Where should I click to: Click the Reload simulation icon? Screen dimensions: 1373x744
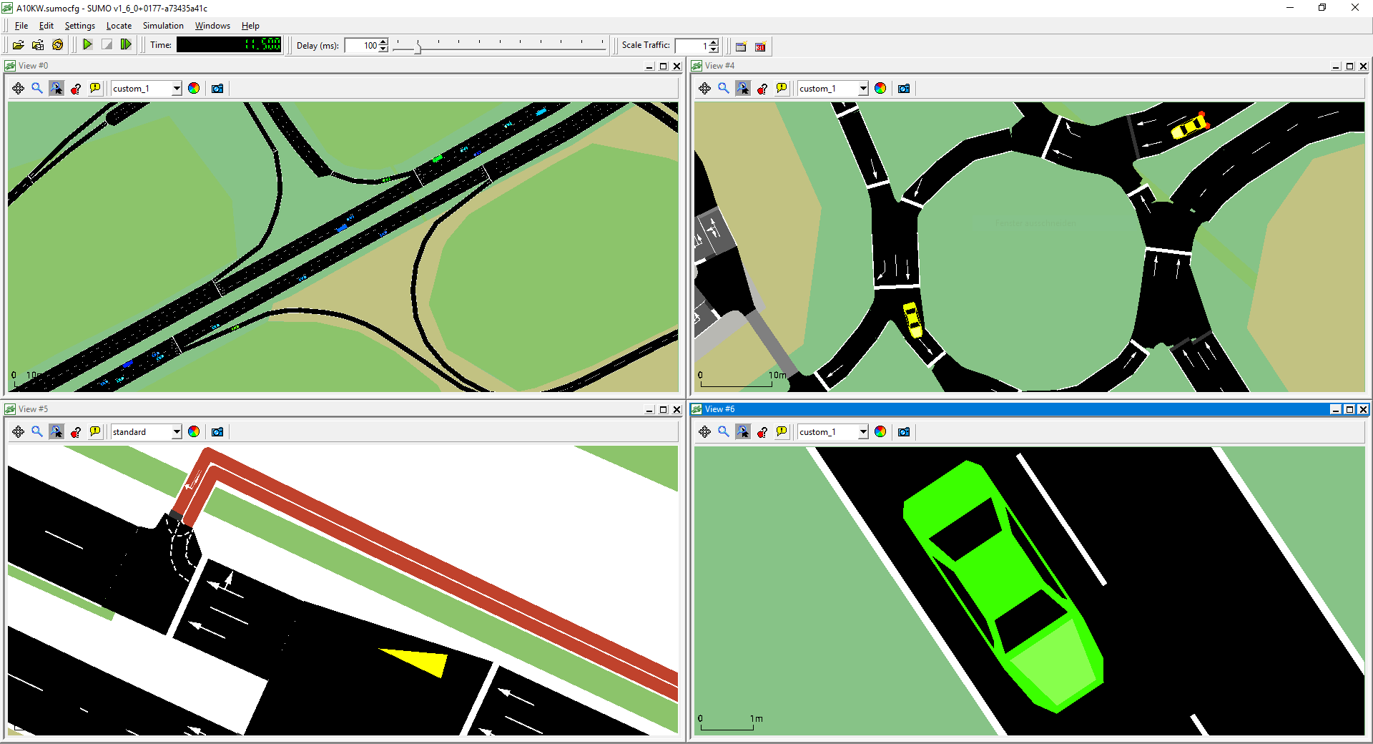coord(58,45)
